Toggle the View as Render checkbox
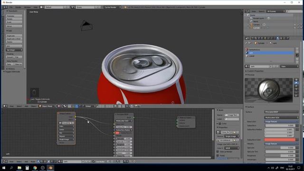The width and height of the screenshot is (304, 171). point(218,152)
